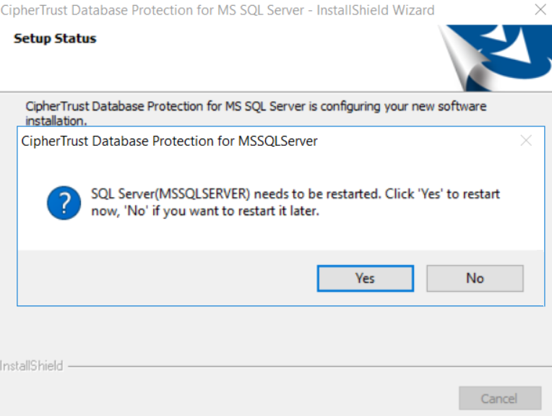The height and width of the screenshot is (416, 552).
Task: Click the 'configuring your new software' status text
Action: point(256,106)
